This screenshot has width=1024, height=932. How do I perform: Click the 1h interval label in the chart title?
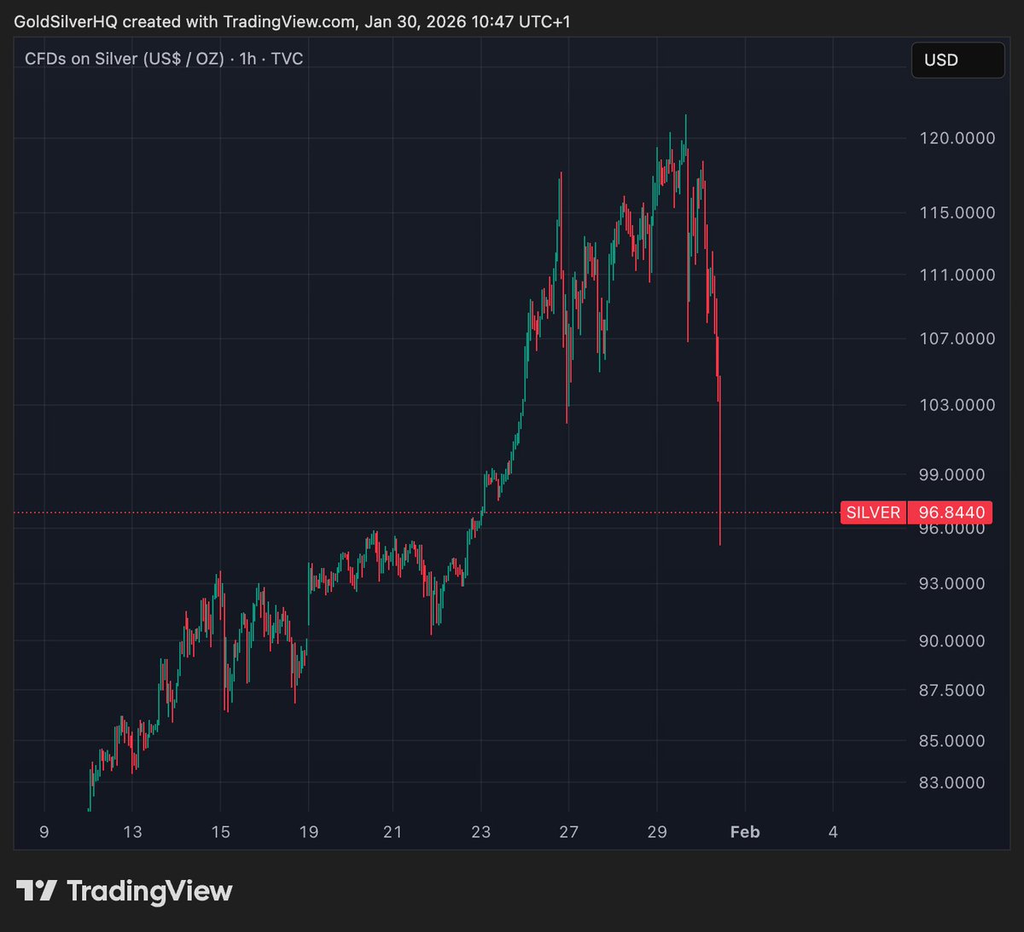pos(247,59)
